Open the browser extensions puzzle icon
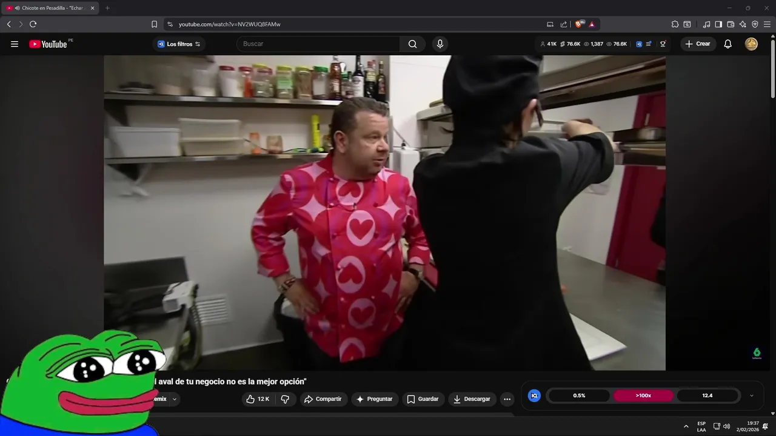The width and height of the screenshot is (776, 436). coord(675,24)
